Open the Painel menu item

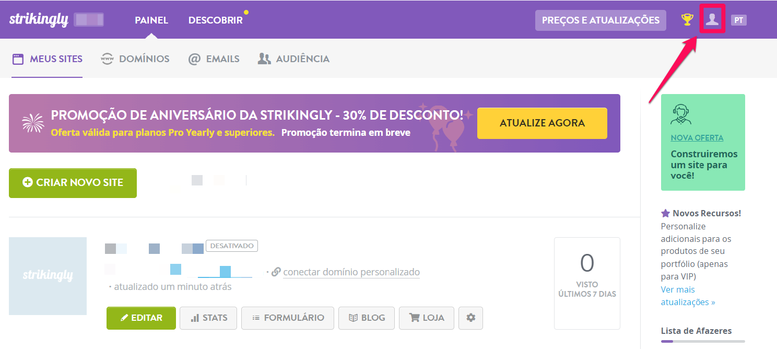pos(151,20)
